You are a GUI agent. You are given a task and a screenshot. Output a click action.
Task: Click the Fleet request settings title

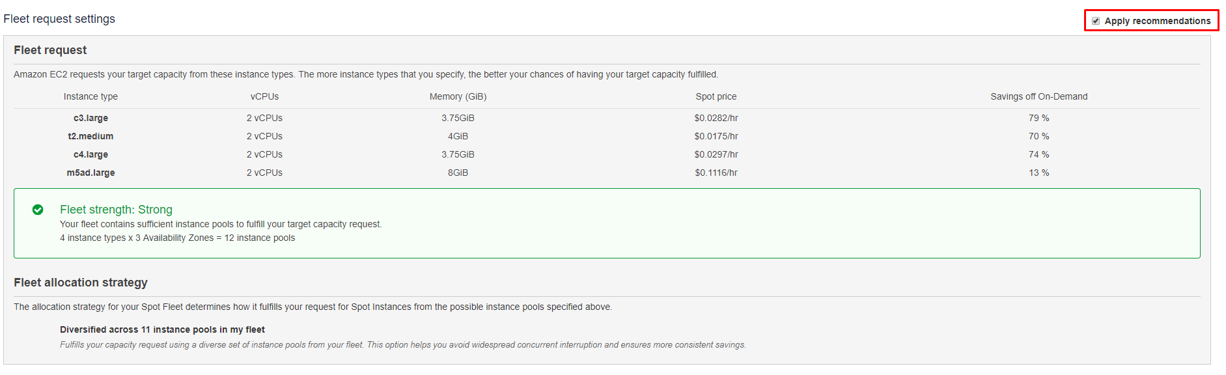pyautogui.click(x=59, y=19)
